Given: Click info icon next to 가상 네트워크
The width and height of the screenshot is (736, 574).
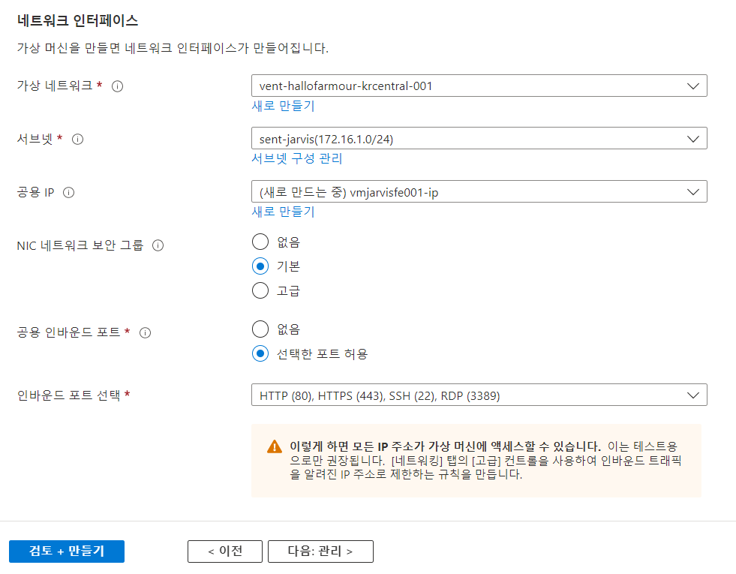Looking at the screenshot, I should pyautogui.click(x=117, y=86).
